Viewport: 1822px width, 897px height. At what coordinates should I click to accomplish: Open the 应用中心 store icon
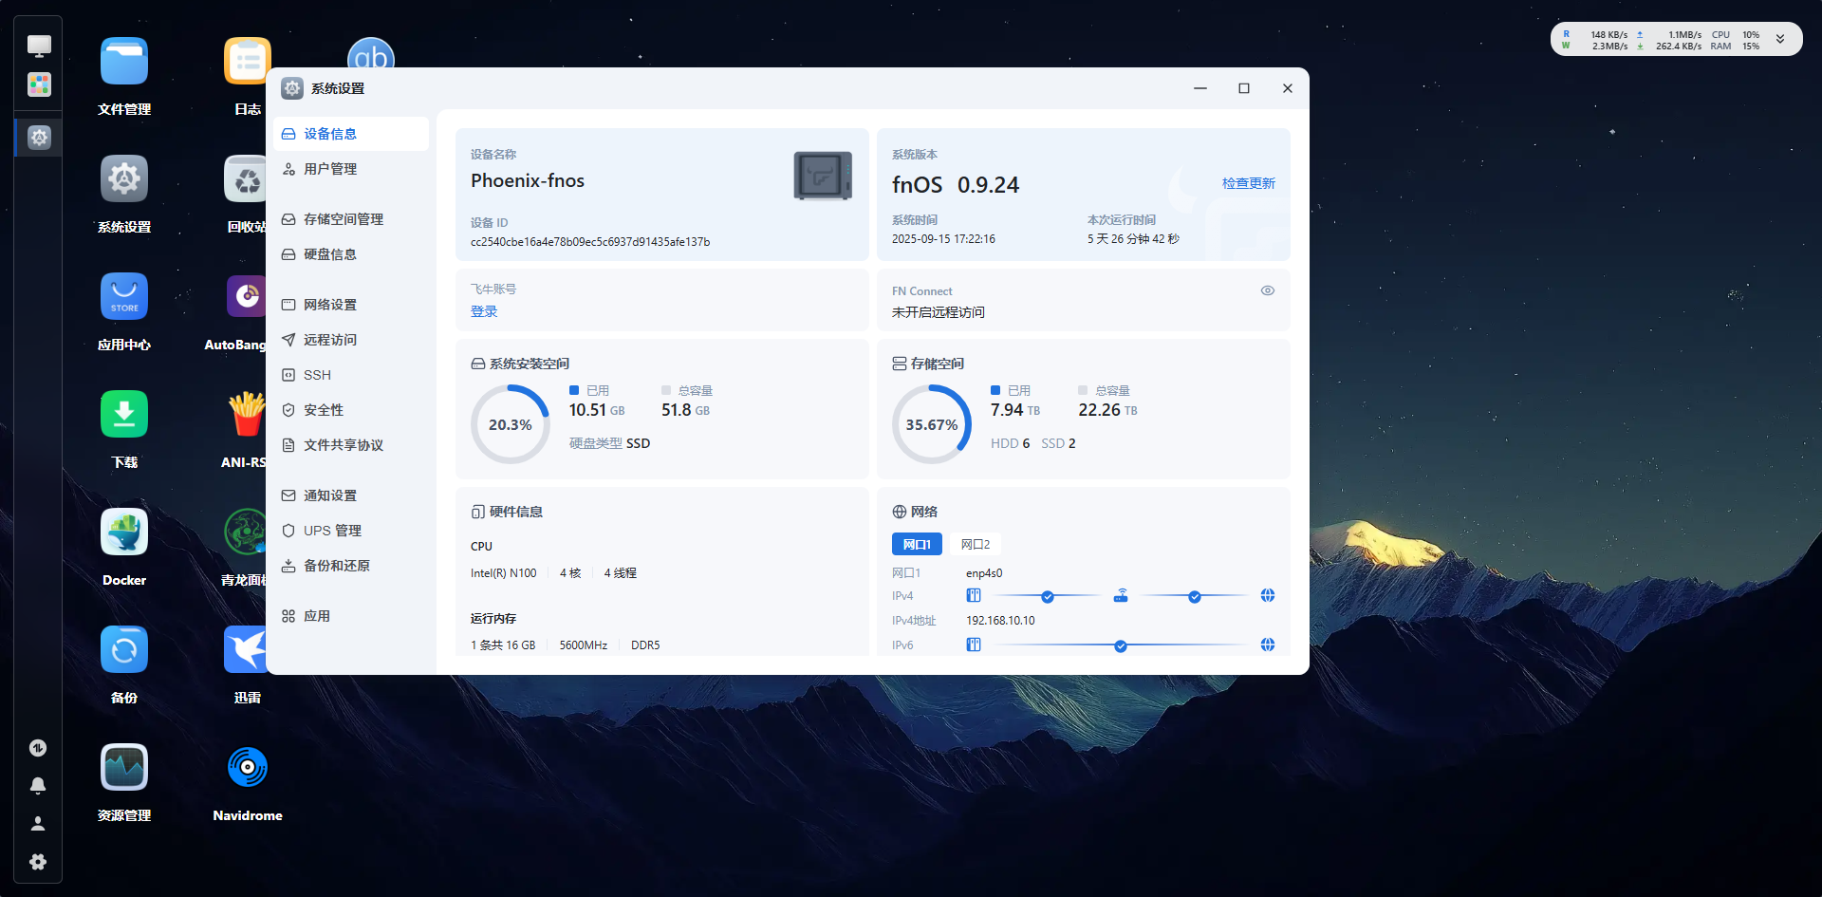(124, 297)
